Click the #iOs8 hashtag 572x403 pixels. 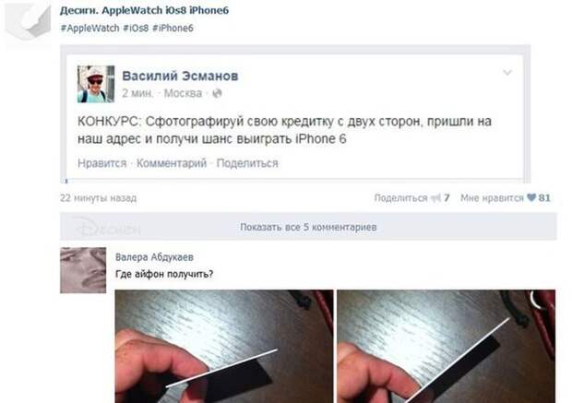[x=136, y=28]
